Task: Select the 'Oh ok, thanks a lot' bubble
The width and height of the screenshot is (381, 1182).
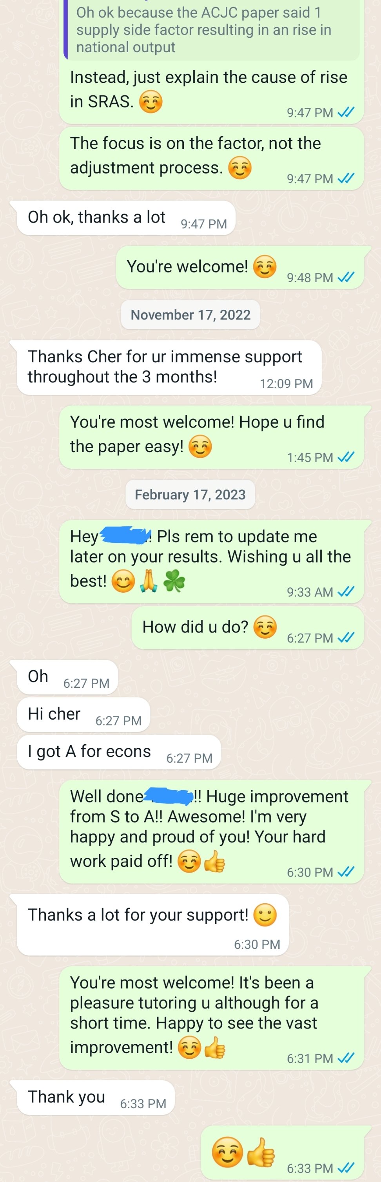Action: coord(126,218)
